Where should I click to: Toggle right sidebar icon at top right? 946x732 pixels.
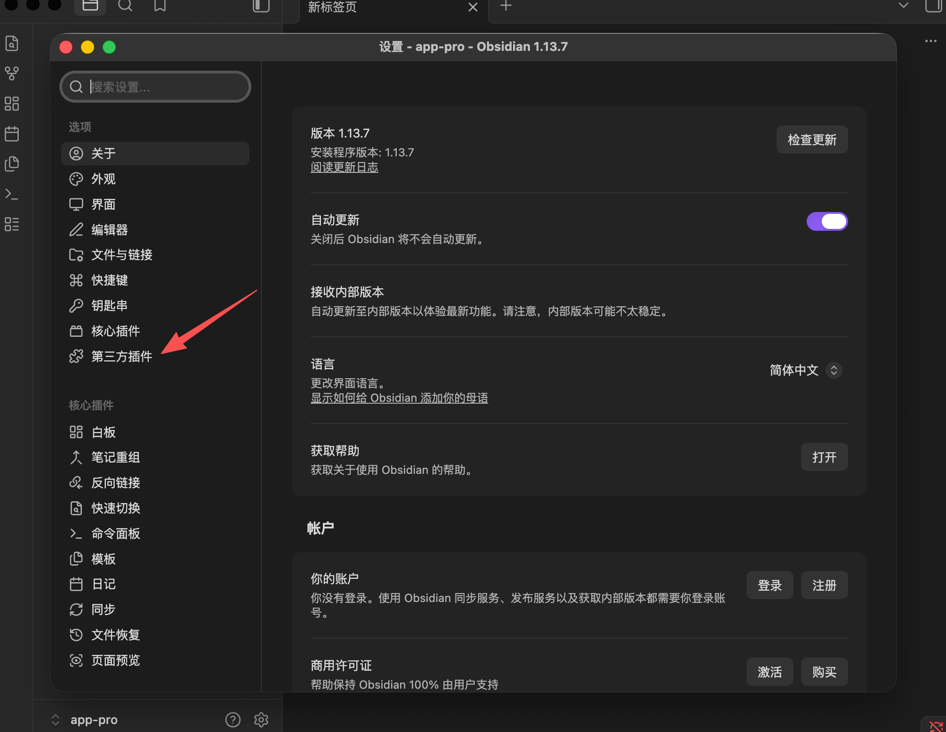pyautogui.click(x=933, y=6)
